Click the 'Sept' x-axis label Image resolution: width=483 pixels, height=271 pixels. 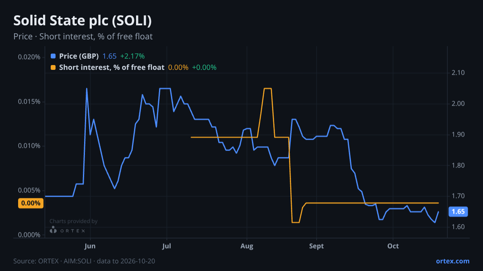(x=316, y=246)
